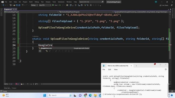This screenshot has width=175, height=98.
Task: Open the Edit menu in Visual Studio
Action: [x=10, y=2]
